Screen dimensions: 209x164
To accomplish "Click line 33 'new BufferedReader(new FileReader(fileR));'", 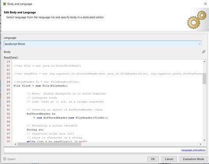I will 72,118.
